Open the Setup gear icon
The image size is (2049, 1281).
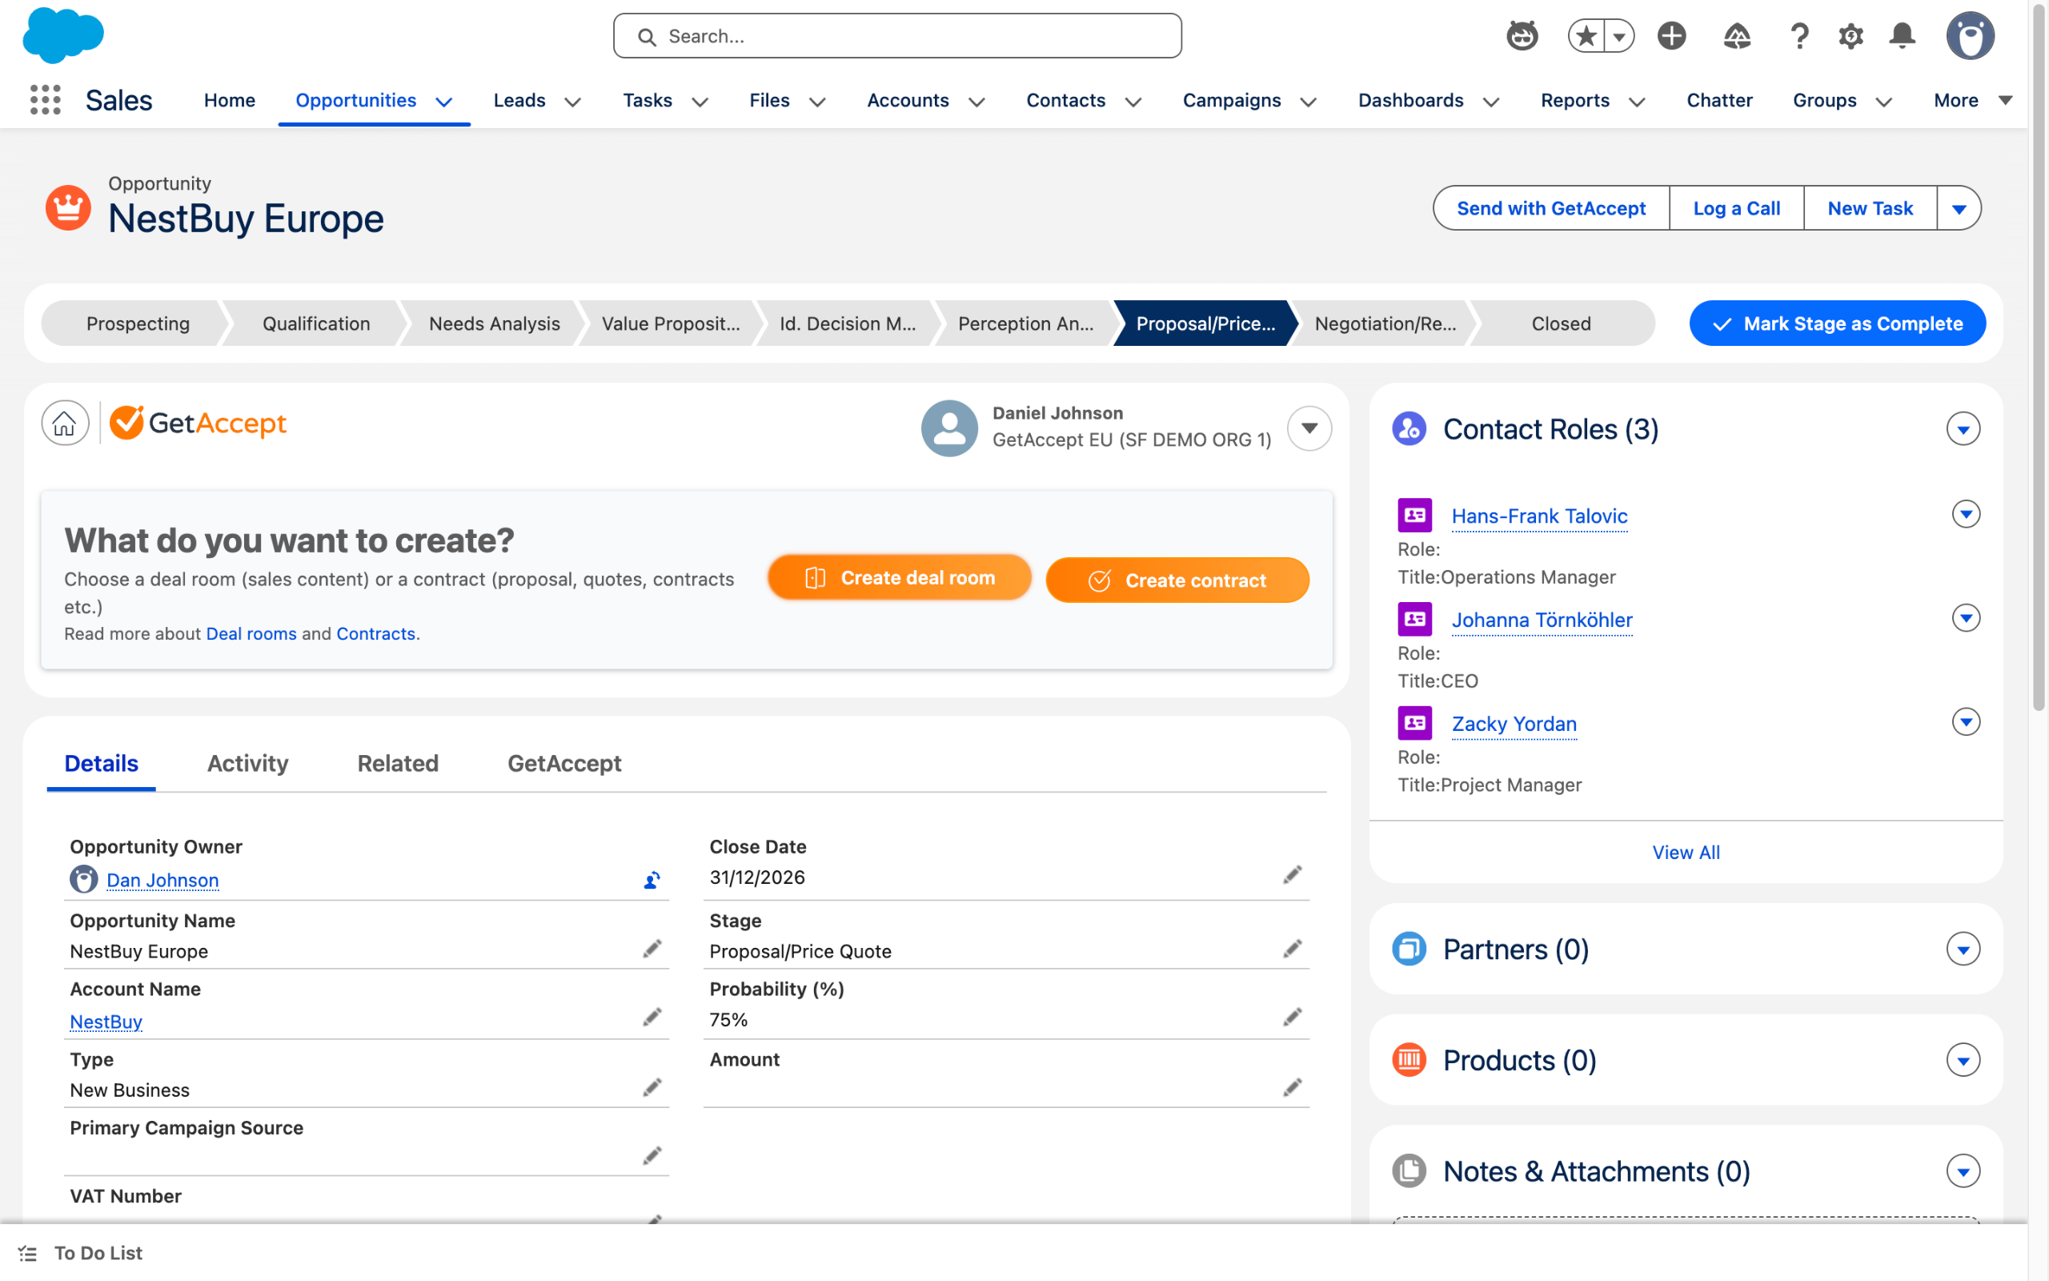(x=1850, y=37)
